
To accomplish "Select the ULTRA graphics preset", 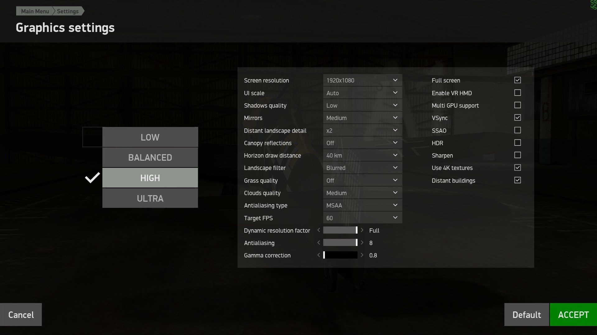I will (150, 198).
